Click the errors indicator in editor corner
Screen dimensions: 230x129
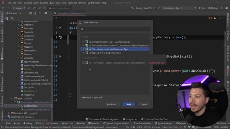coord(210,18)
